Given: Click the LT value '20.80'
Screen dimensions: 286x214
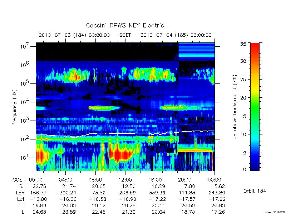Looking at the screenshot, I should tap(218, 206).
